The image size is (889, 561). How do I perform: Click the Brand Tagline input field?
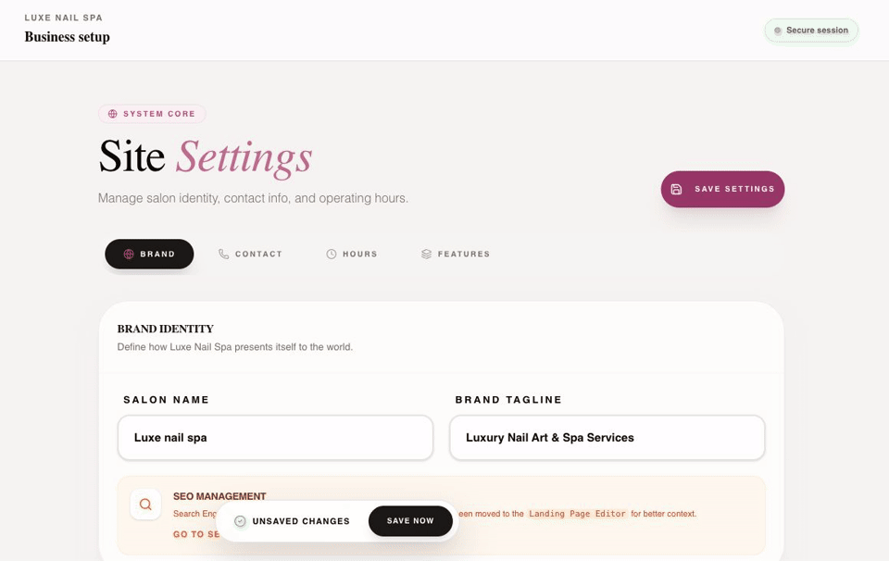tap(607, 438)
